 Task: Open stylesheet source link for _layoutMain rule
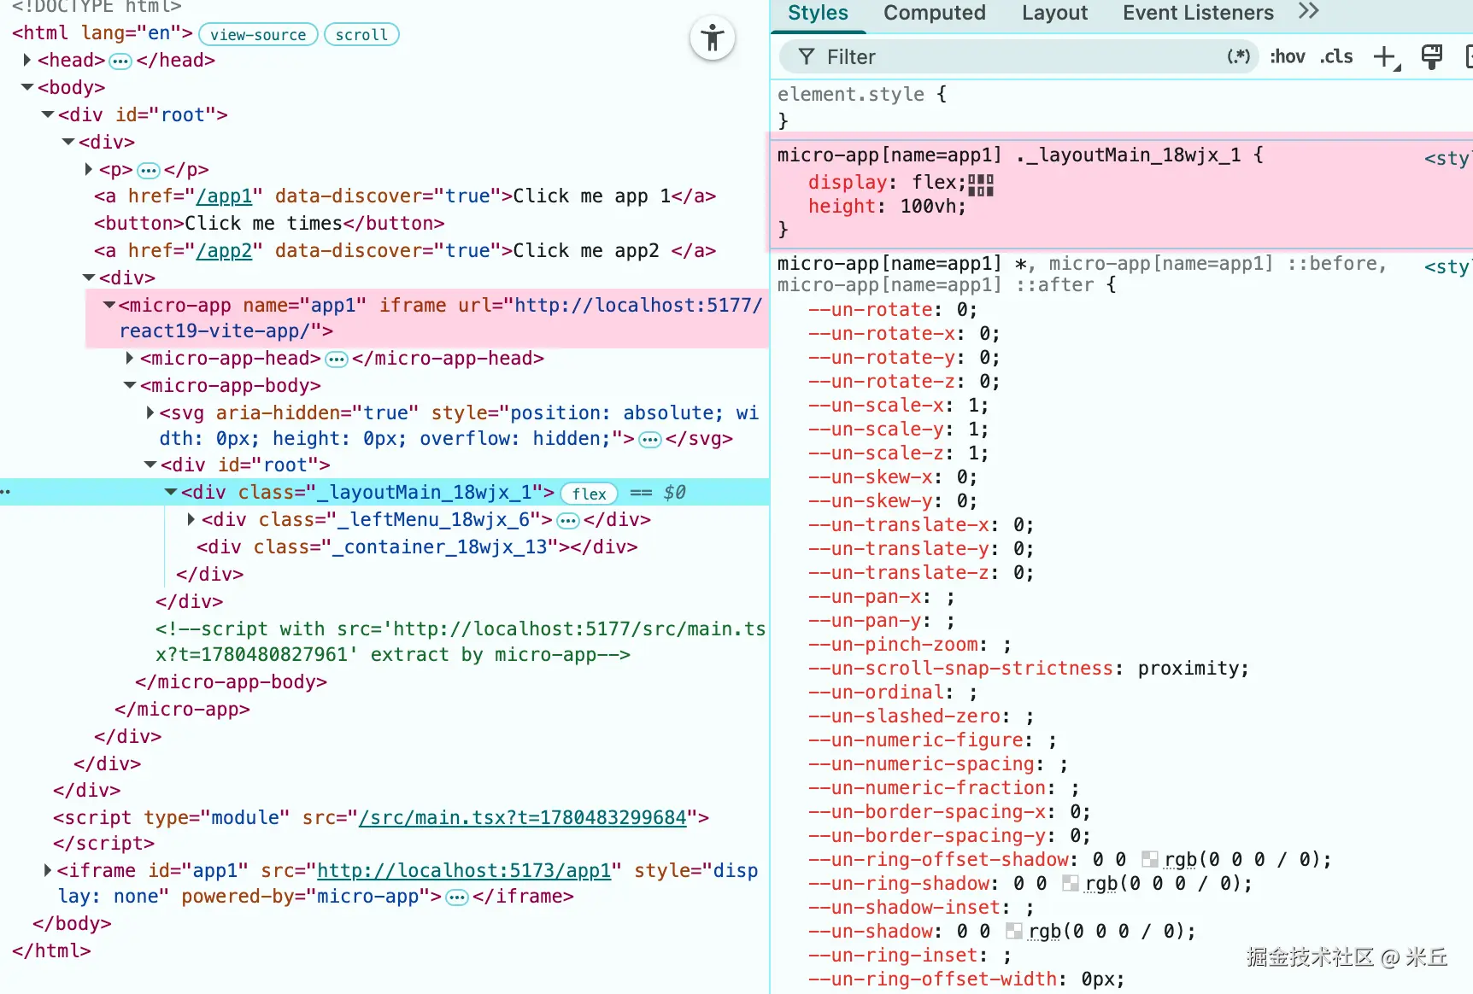coord(1447,158)
